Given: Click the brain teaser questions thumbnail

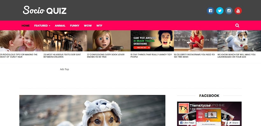Looking at the screenshot, I should [x=152, y=41].
